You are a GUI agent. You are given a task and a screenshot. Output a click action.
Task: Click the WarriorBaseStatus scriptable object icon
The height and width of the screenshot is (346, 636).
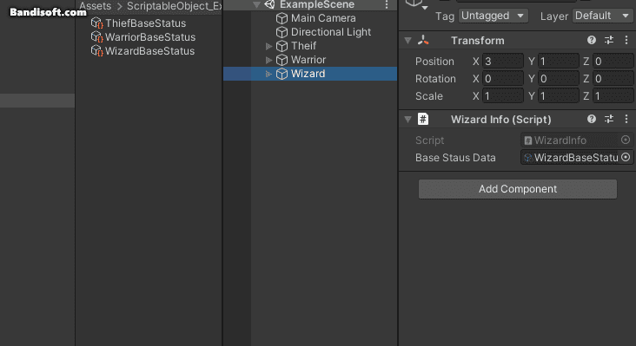(x=96, y=36)
